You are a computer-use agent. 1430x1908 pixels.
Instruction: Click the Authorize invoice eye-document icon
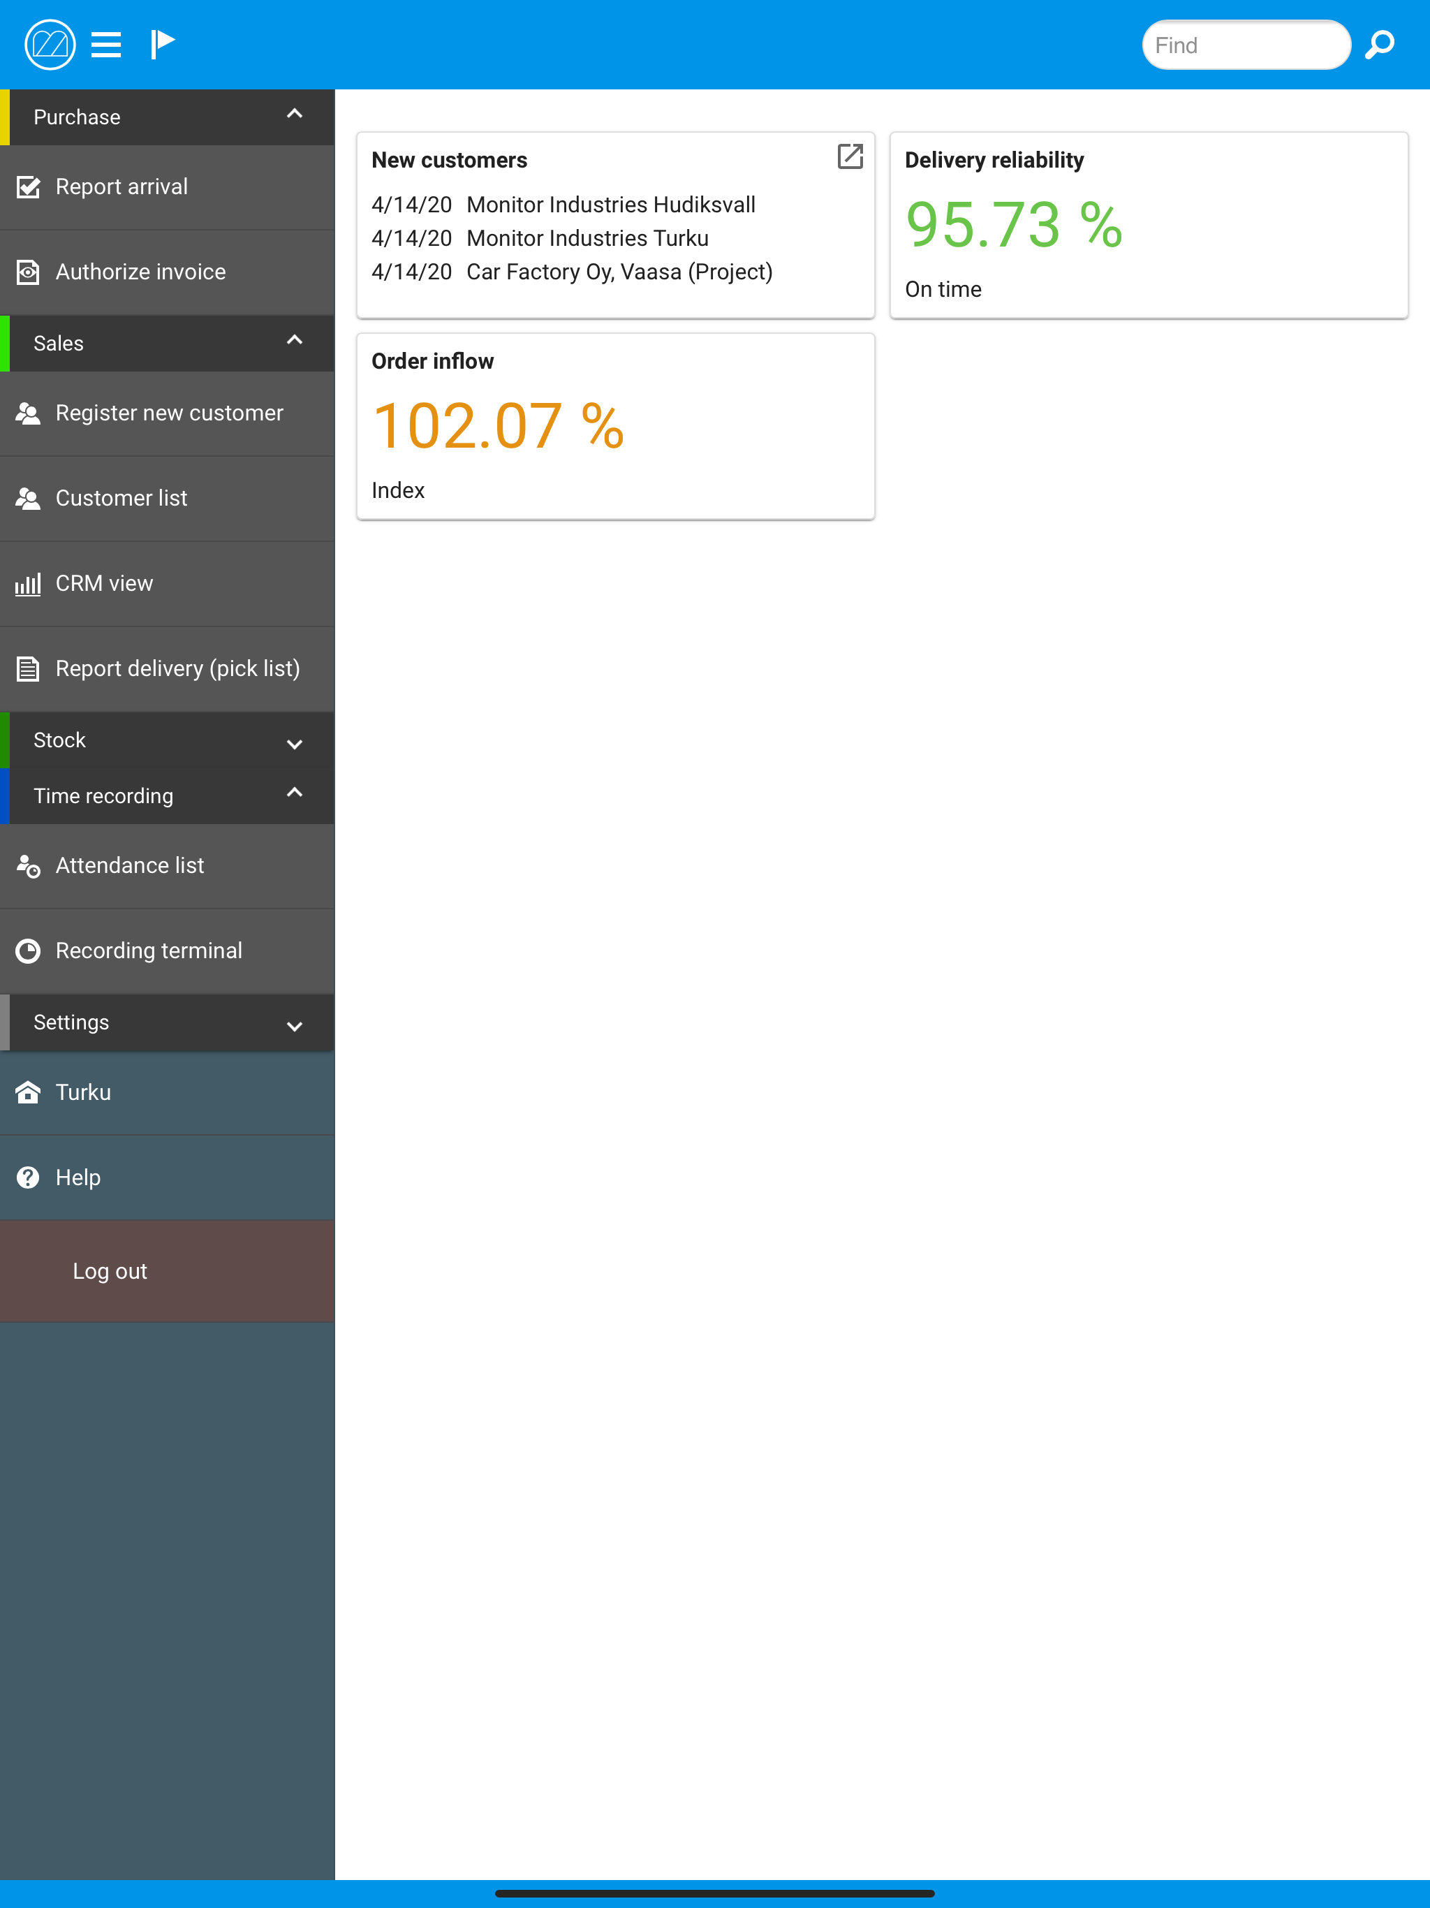pyautogui.click(x=29, y=272)
